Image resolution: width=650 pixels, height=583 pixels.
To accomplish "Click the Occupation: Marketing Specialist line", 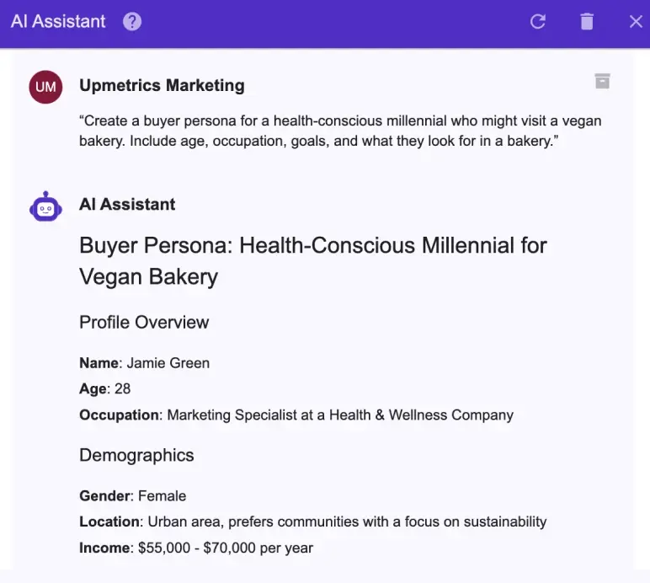I will tap(296, 415).
